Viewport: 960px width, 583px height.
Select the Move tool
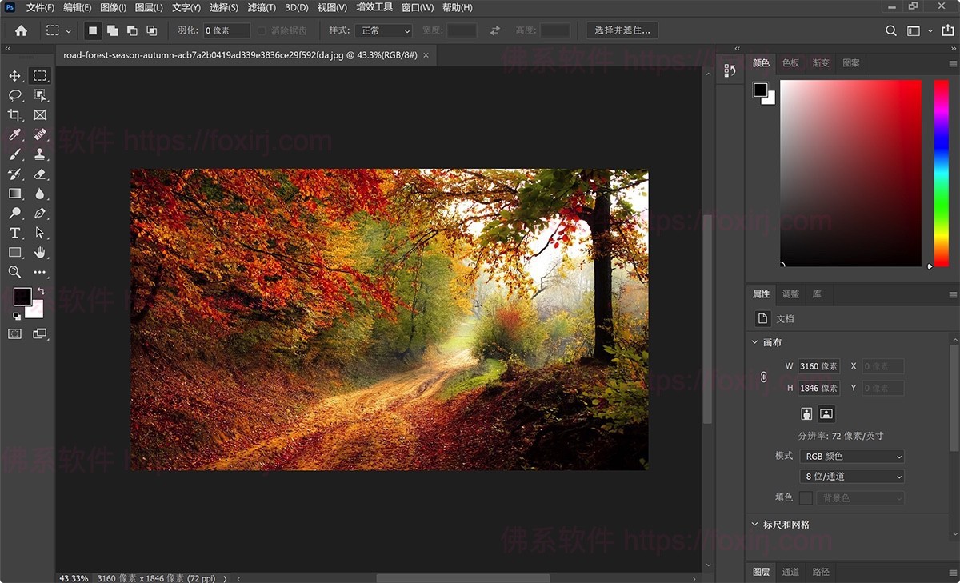tap(14, 75)
